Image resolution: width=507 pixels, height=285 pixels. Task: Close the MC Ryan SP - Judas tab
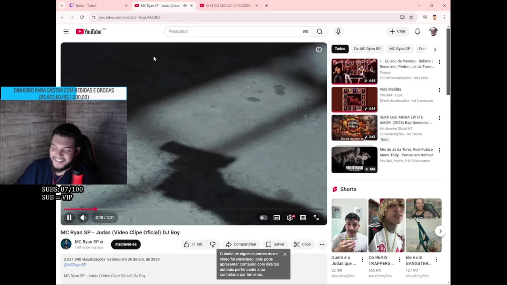pos(191,6)
